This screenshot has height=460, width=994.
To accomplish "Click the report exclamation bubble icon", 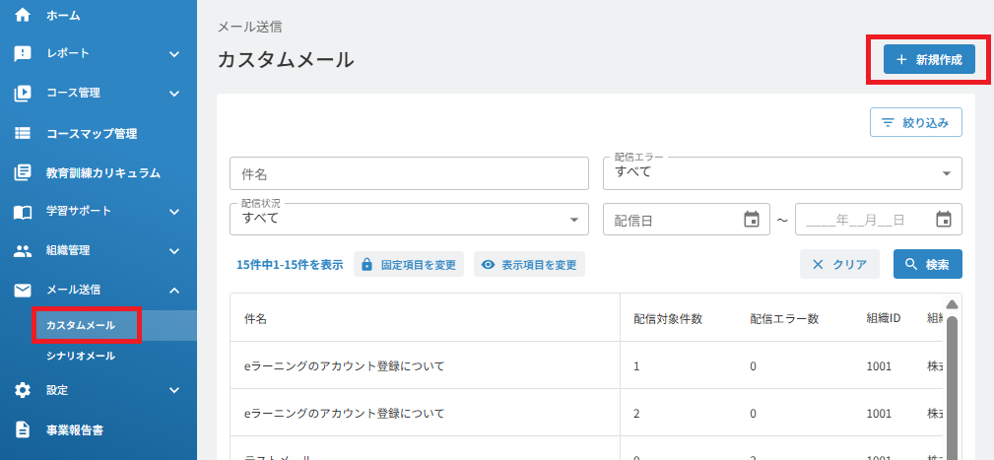I will 23,54.
